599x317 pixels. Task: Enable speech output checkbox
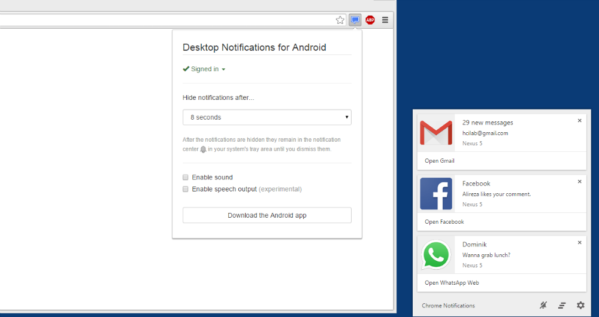coord(185,189)
